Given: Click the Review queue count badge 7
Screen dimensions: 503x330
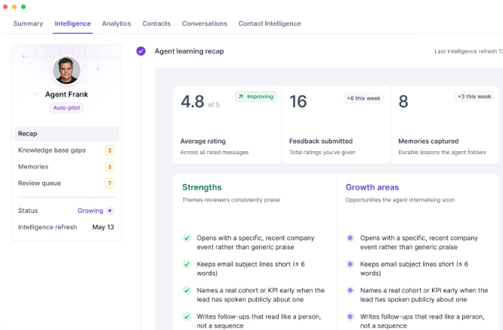Looking at the screenshot, I should 110,183.
